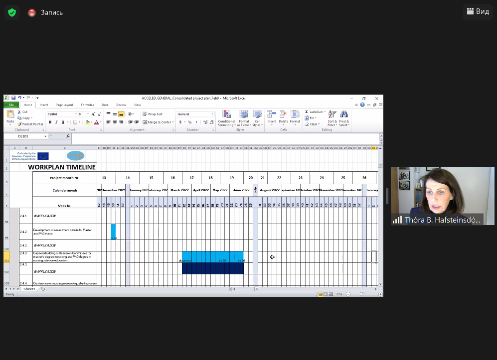The width and height of the screenshot is (497, 360).
Task: Expand the Calibri font name dropdown
Action: tap(76, 114)
